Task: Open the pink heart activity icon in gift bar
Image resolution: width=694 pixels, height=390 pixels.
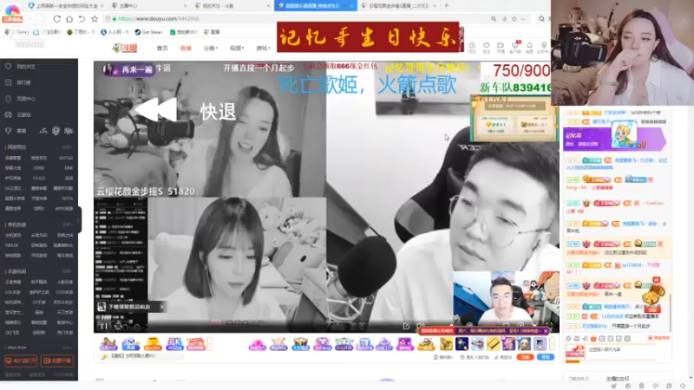Action: tap(257, 343)
